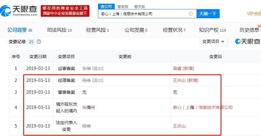This screenshot has width=261, height=136.
Task: Select the 查公司 search tab
Action: 106,6
